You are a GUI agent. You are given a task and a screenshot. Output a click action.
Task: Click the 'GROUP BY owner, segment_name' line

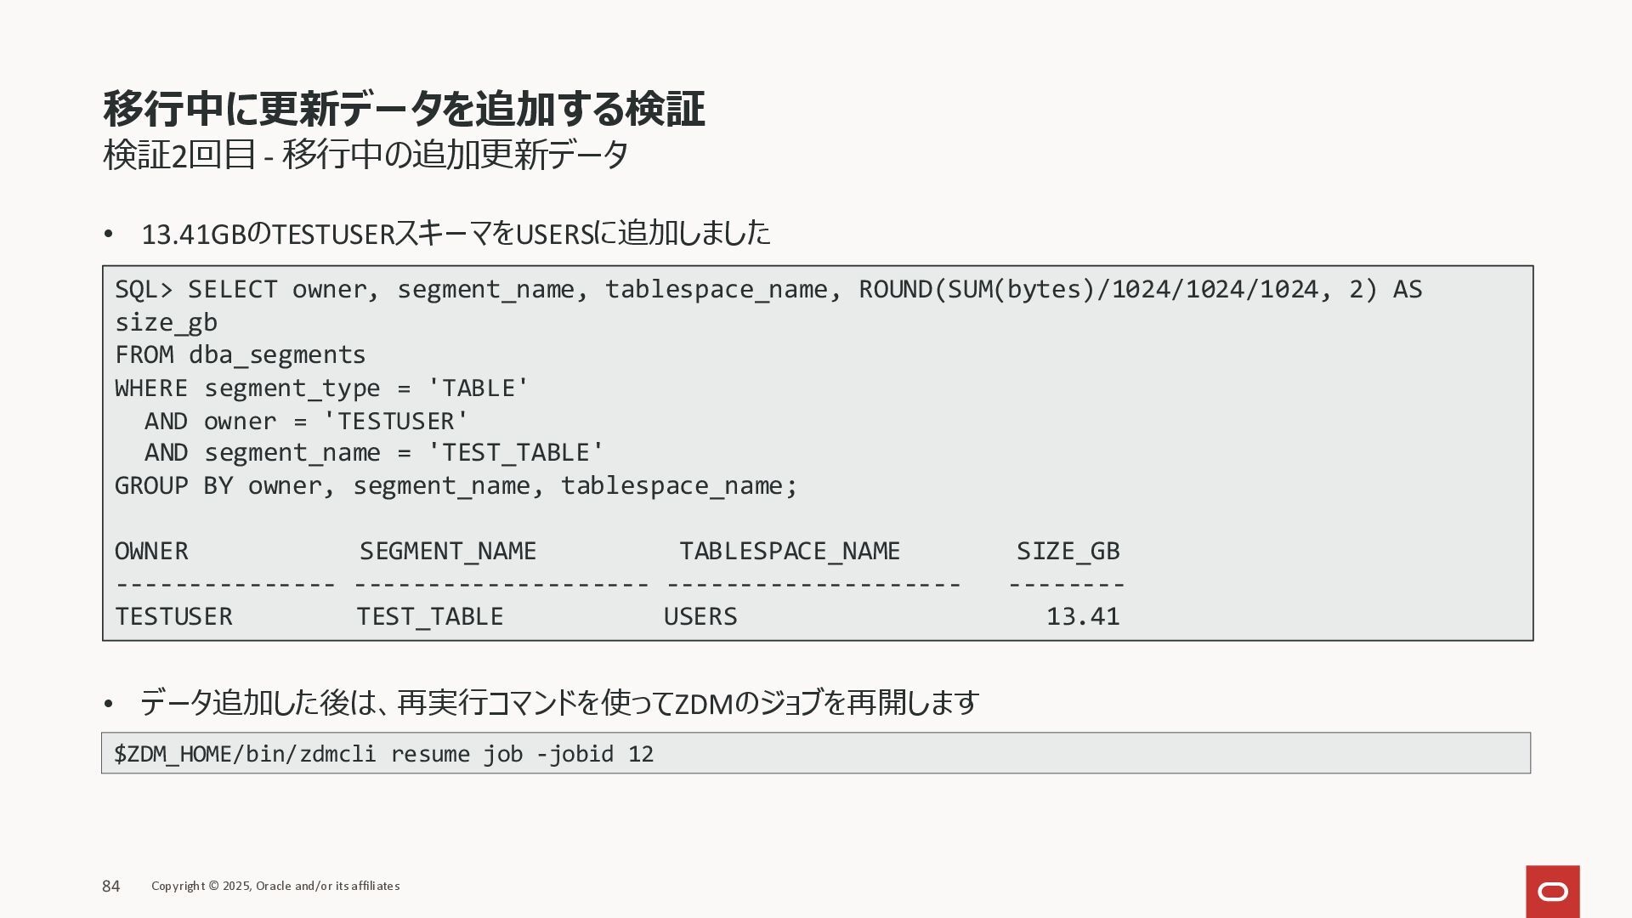click(x=456, y=486)
